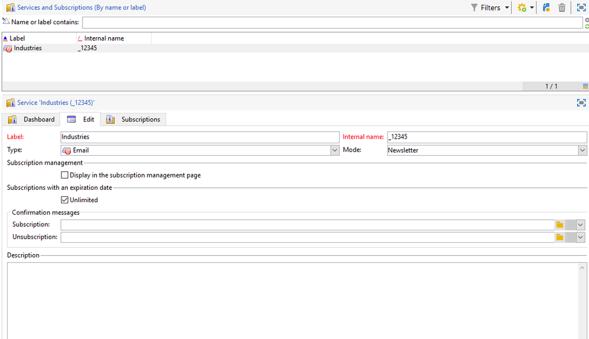Screen dimensions: 589x339
Task: Expand the Type Email dropdown
Action: [335, 150]
